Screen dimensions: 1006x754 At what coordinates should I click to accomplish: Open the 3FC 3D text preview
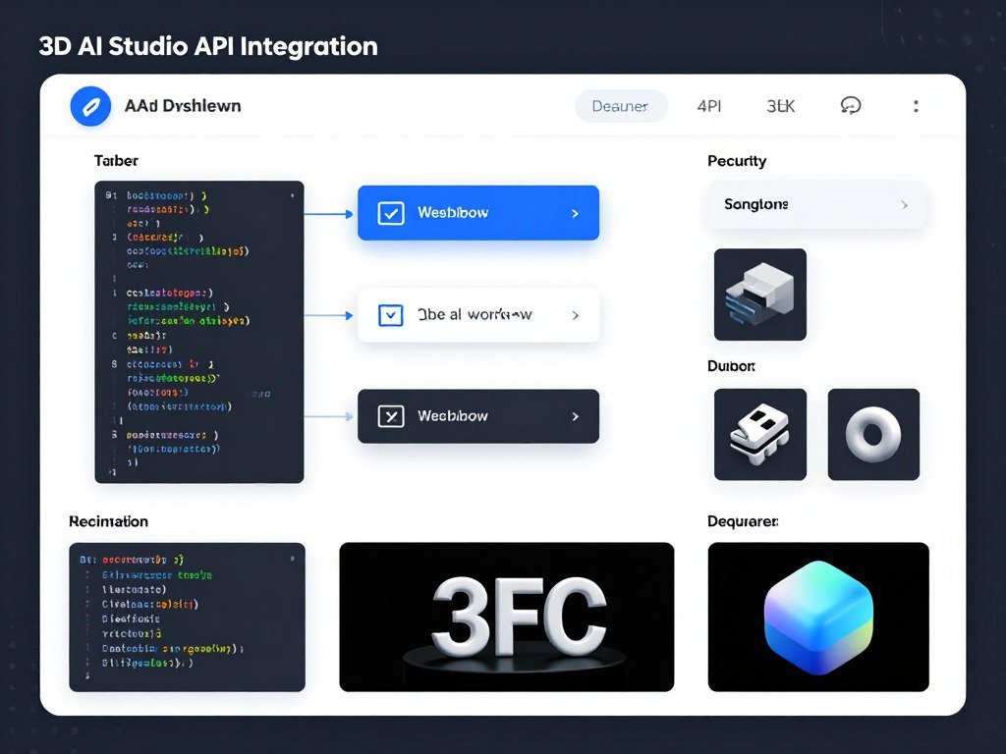pos(506,617)
